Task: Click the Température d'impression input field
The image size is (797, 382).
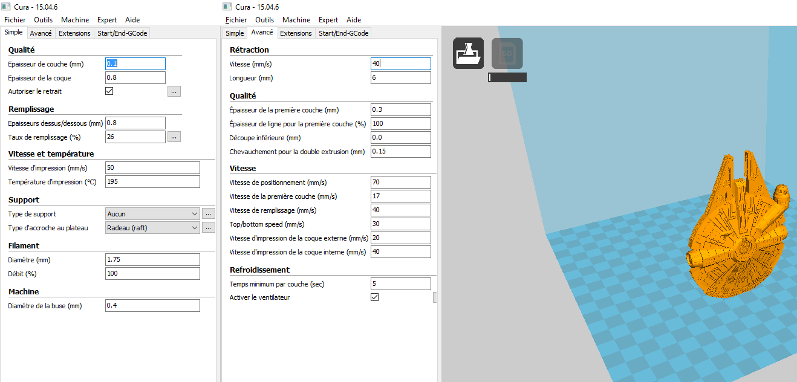Action: point(152,181)
